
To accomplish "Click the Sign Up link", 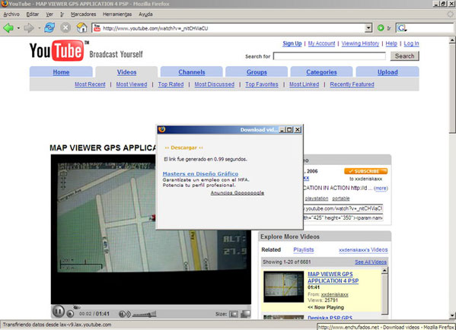I will pyautogui.click(x=292, y=43).
